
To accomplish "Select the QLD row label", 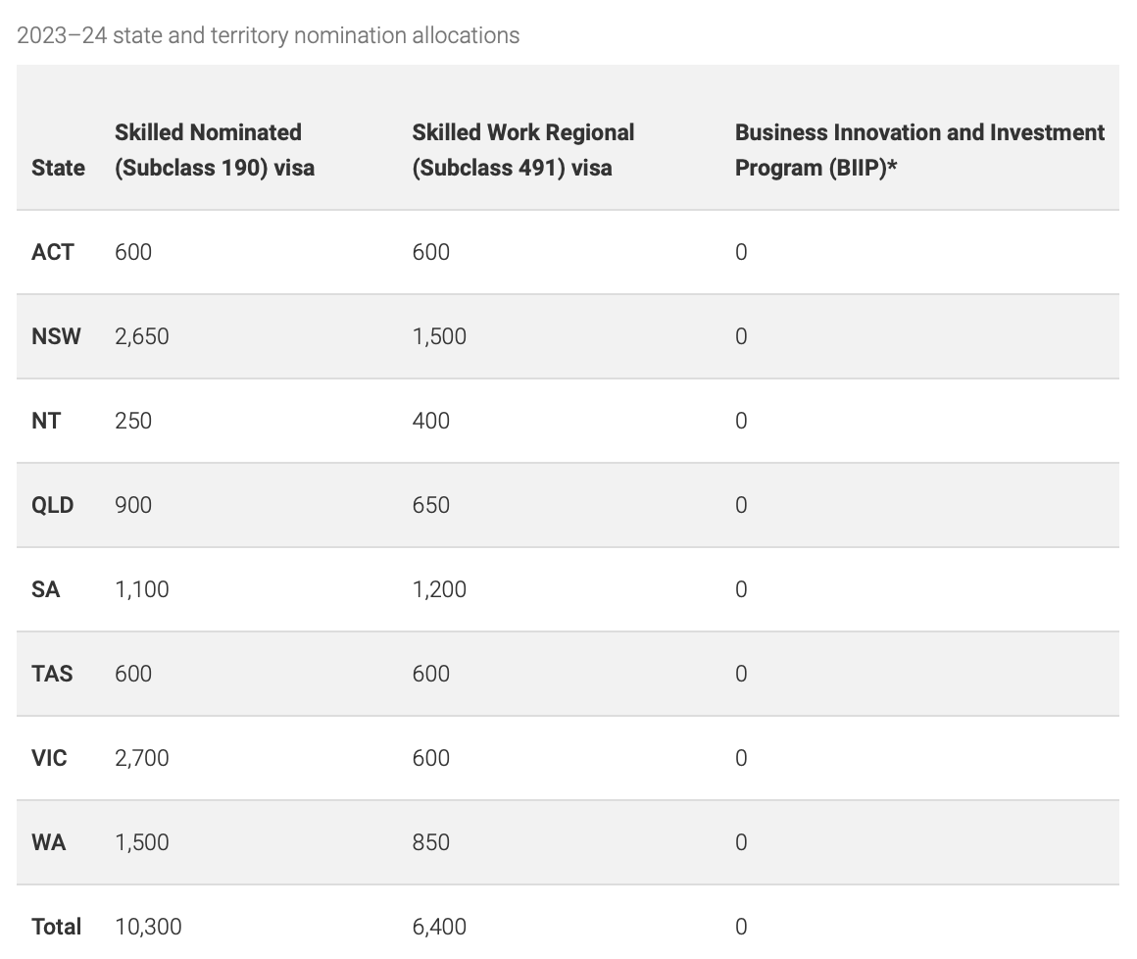I will [52, 505].
